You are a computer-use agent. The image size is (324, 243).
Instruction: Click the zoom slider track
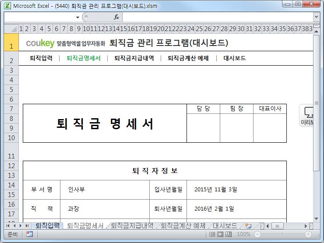pyautogui.click(x=283, y=234)
